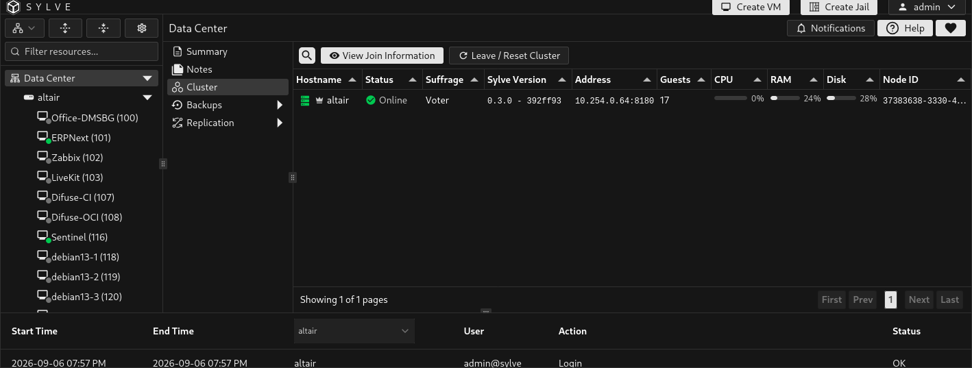Sort by Hostname column
The width and height of the screenshot is (972, 368).
326,79
